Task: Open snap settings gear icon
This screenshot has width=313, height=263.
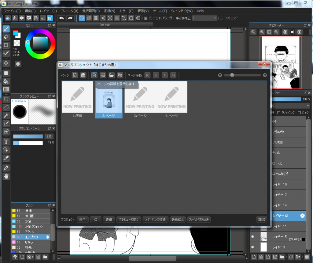Action: coord(138,18)
